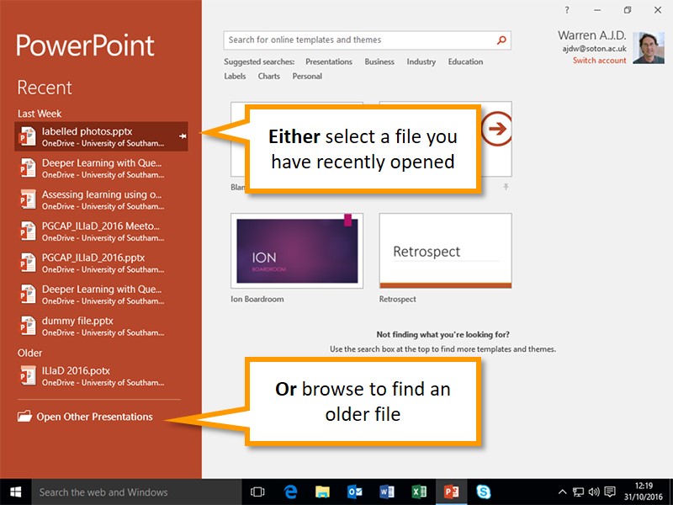The width and height of the screenshot is (673, 505).
Task: Click the pin icon below tour template
Action: point(506,186)
